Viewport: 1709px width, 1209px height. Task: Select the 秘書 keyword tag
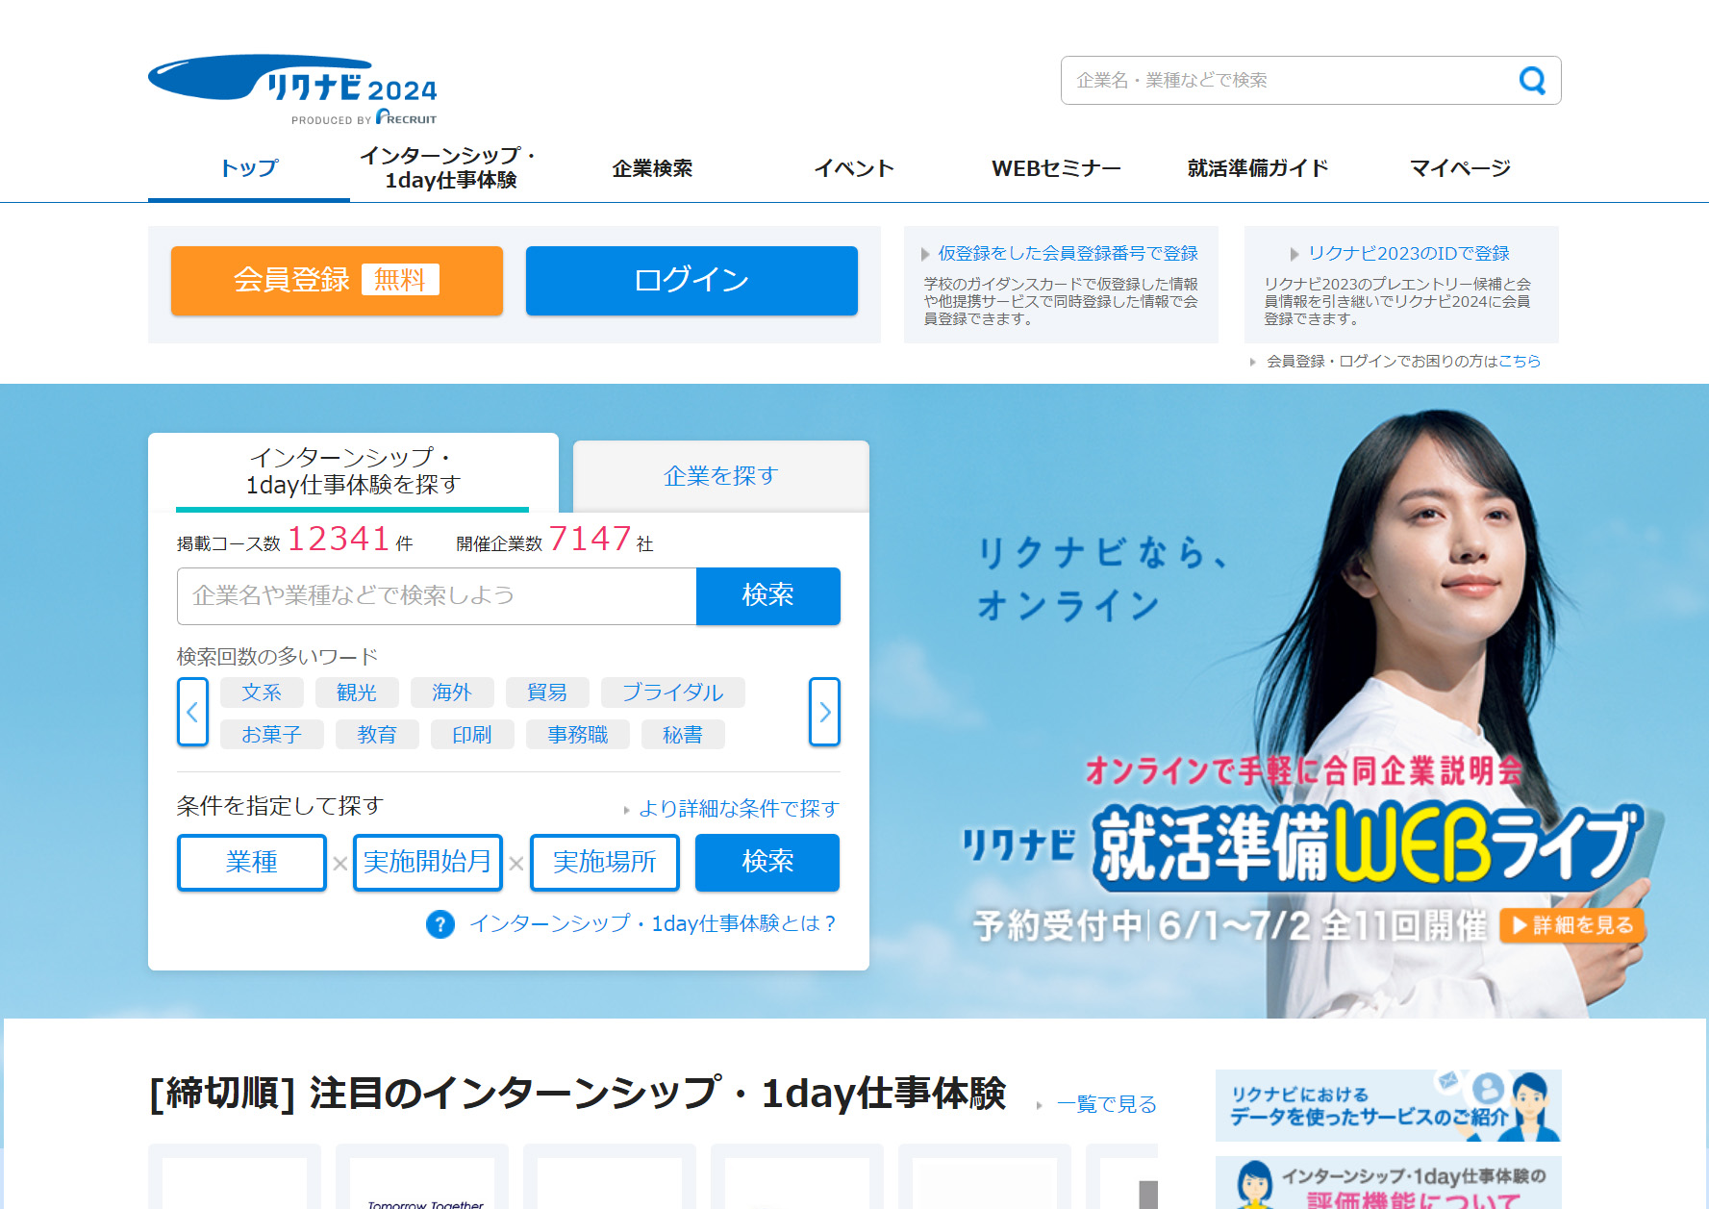pyautogui.click(x=683, y=735)
